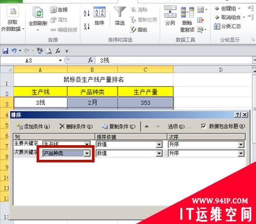Click the 添加条件 add condition button

point(33,126)
